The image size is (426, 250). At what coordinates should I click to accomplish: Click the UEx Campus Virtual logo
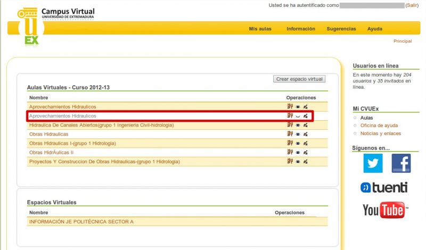tap(56, 27)
